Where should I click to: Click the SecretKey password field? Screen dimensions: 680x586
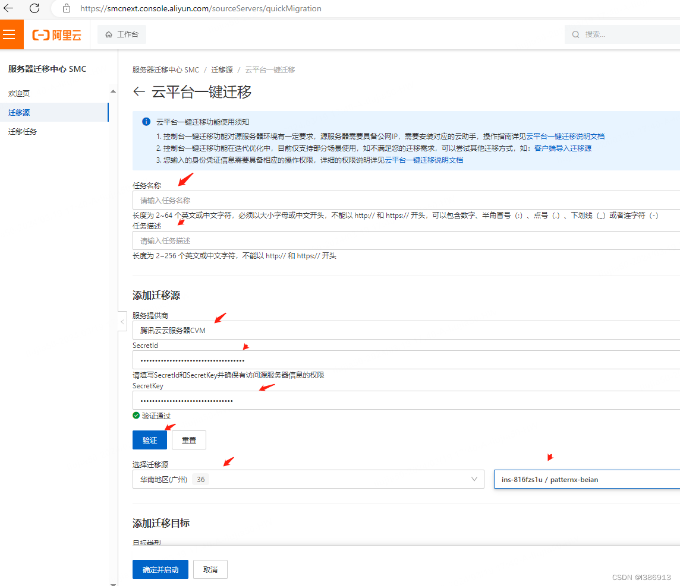[x=406, y=400]
